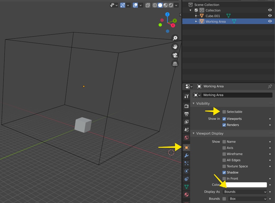Hide Working Area with its eye icon
Viewport: 275px width, 203px height.
click(x=270, y=21)
